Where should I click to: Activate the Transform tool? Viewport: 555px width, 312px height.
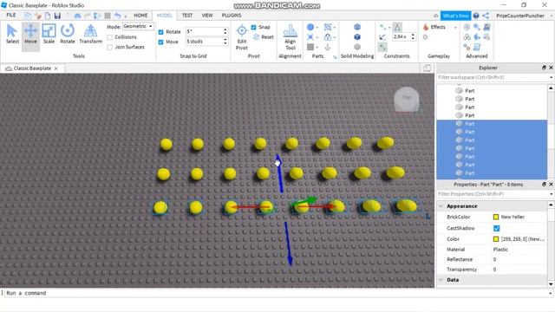[90, 35]
